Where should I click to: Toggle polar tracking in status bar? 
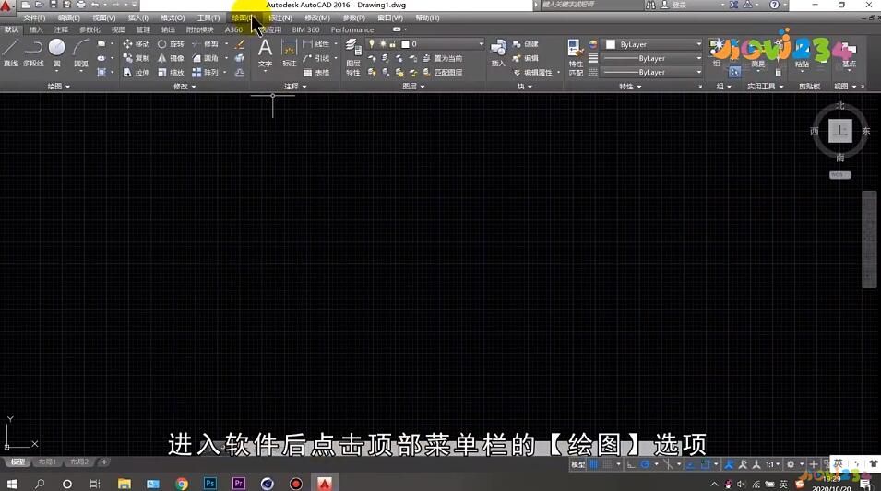[645, 464]
